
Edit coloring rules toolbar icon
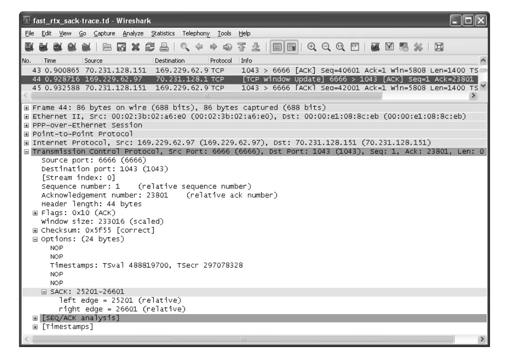(x=404, y=48)
